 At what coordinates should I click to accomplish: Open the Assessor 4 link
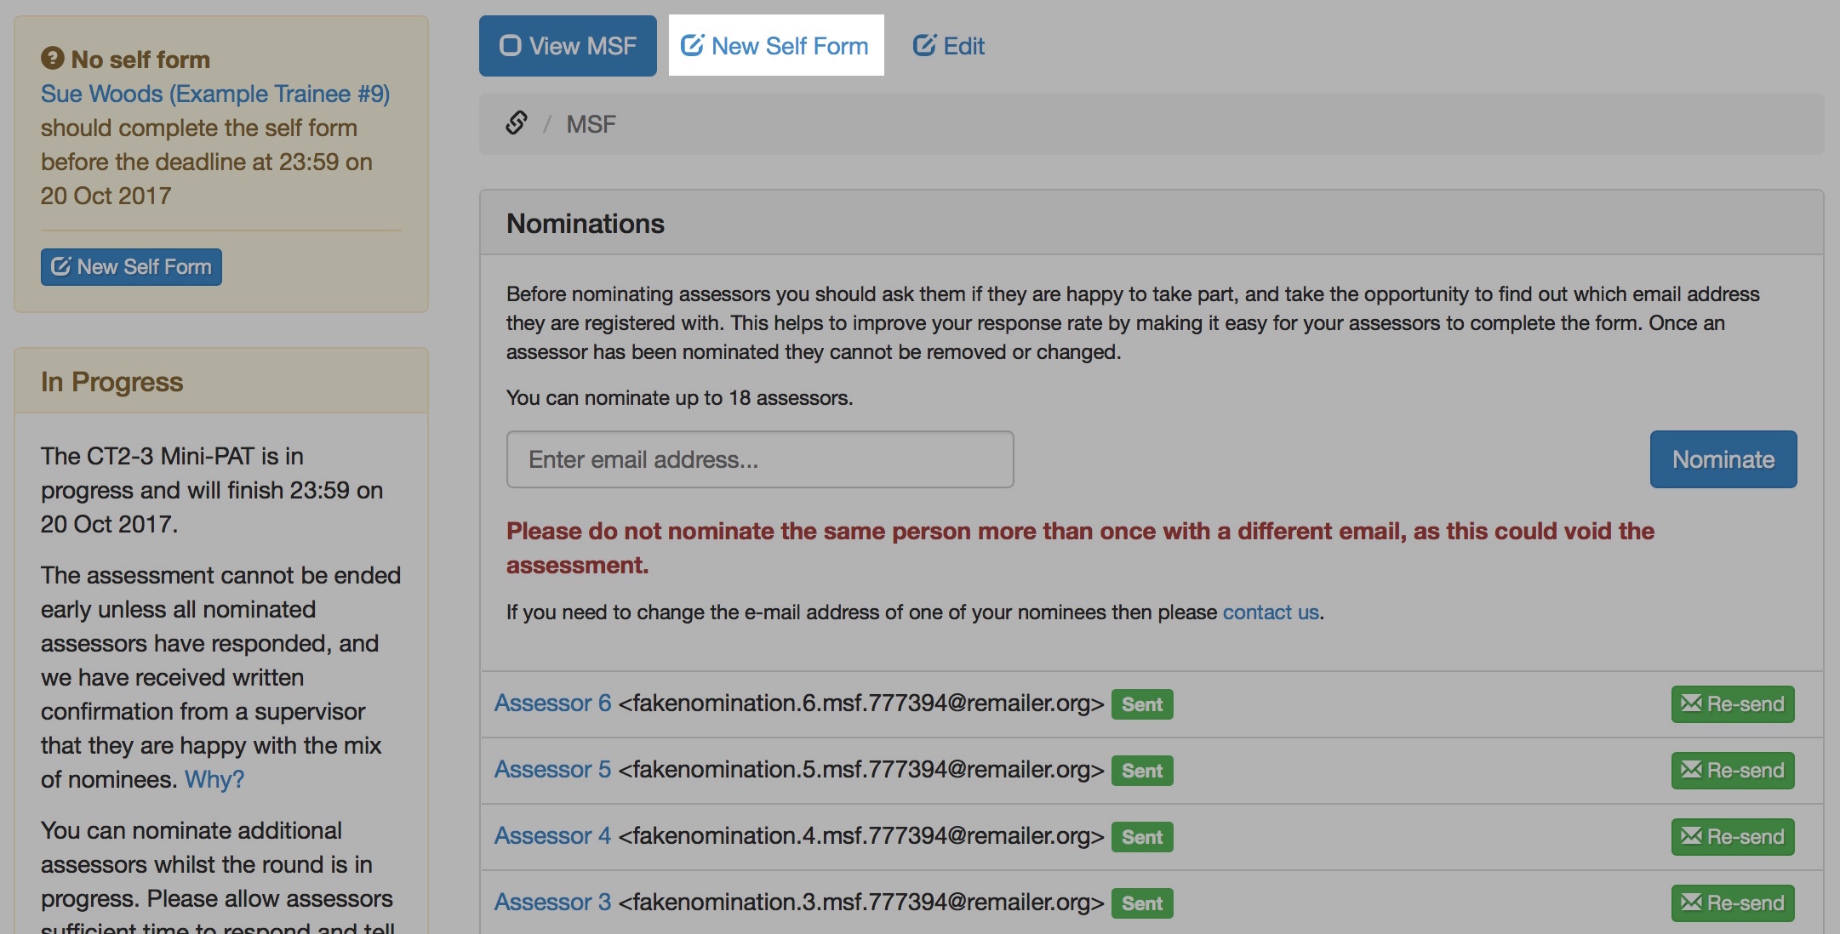(552, 836)
